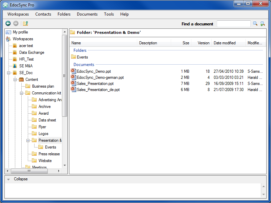The width and height of the screenshot is (271, 203).
Task: Collapse the SE_Doc workspace node
Action: (8, 73)
